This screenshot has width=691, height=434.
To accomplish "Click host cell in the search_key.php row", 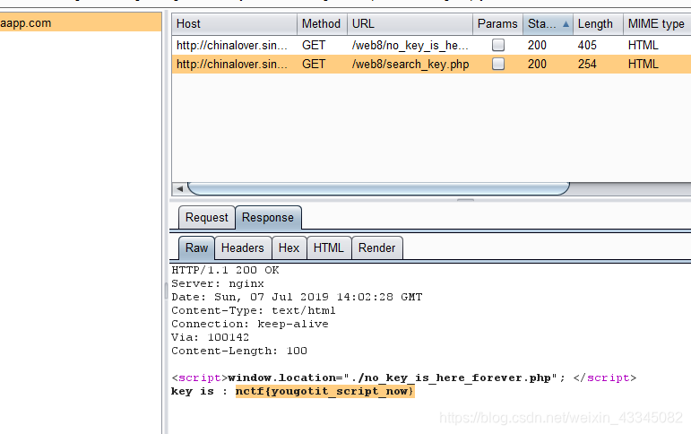I will click(232, 64).
